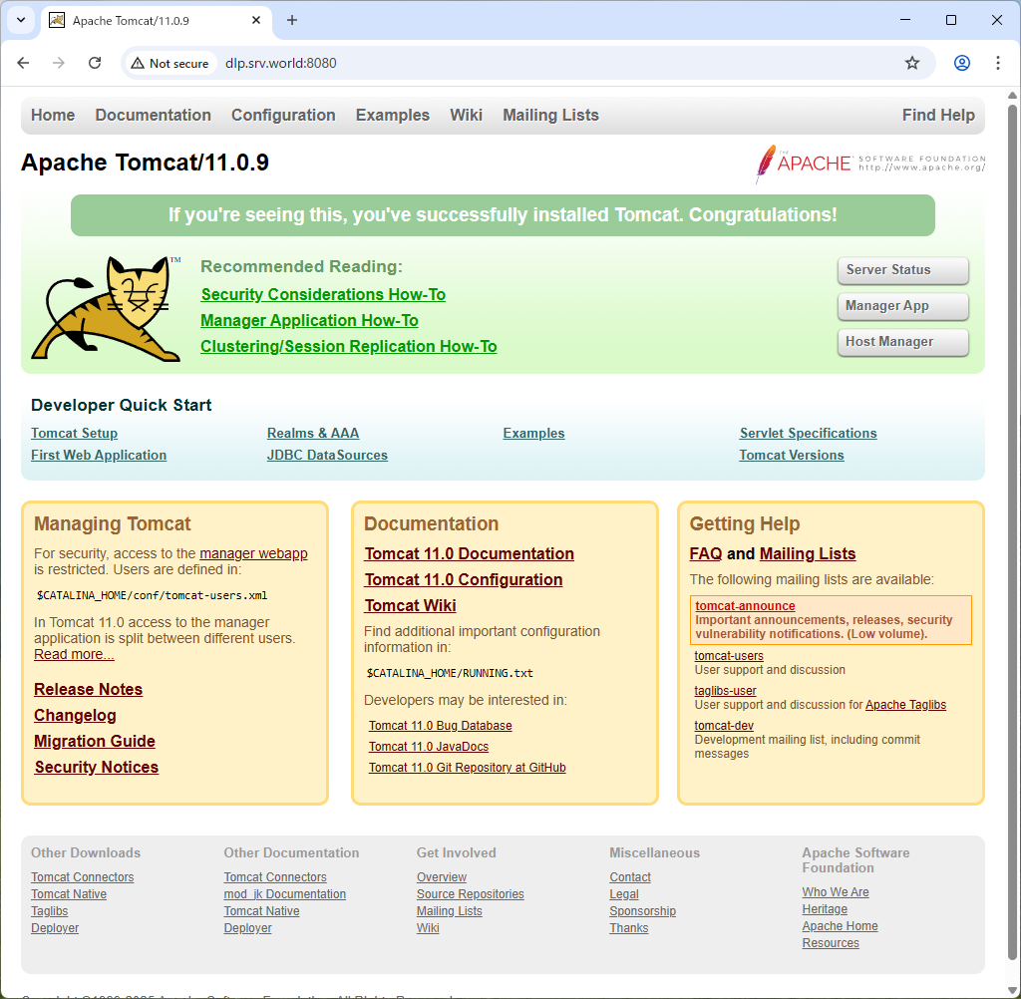Click the Not secure warning indicator
The image size is (1021, 999).
pos(170,62)
